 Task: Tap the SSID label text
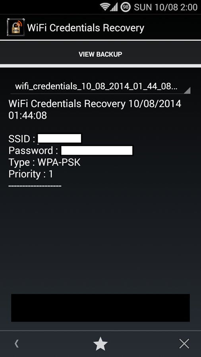pyautogui.click(x=19, y=139)
